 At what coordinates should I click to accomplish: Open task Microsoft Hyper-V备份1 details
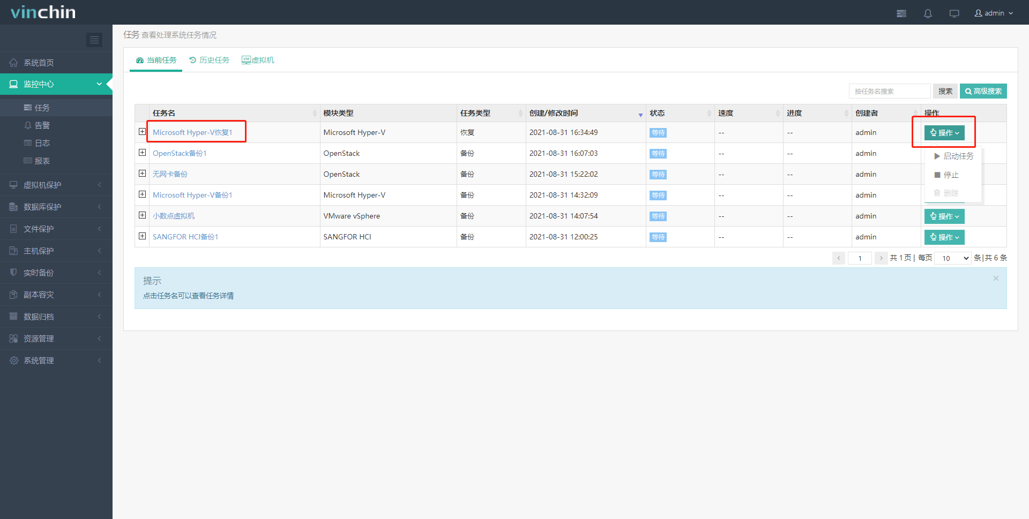point(192,195)
